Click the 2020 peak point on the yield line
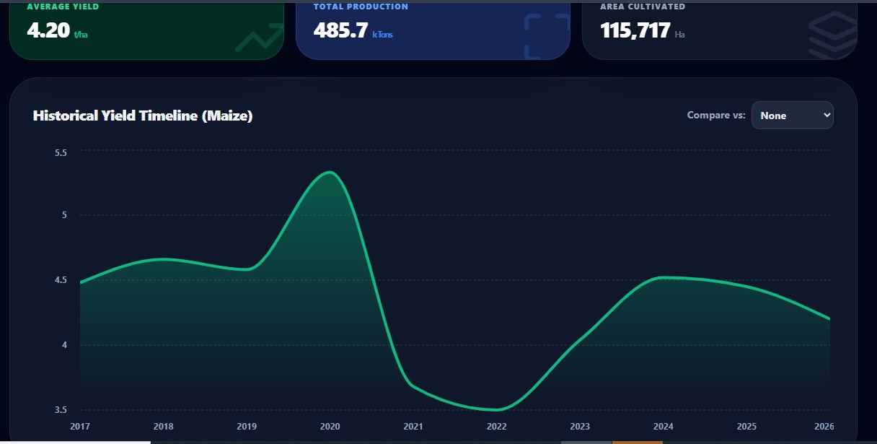The width and height of the screenshot is (877, 444). pyautogui.click(x=330, y=172)
